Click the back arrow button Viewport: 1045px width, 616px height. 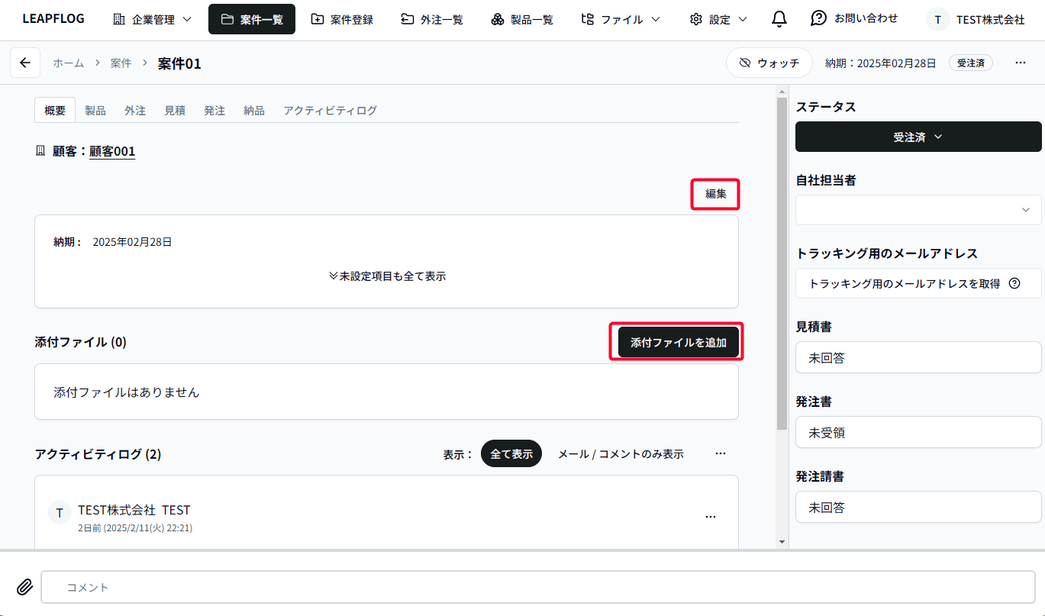[25, 63]
